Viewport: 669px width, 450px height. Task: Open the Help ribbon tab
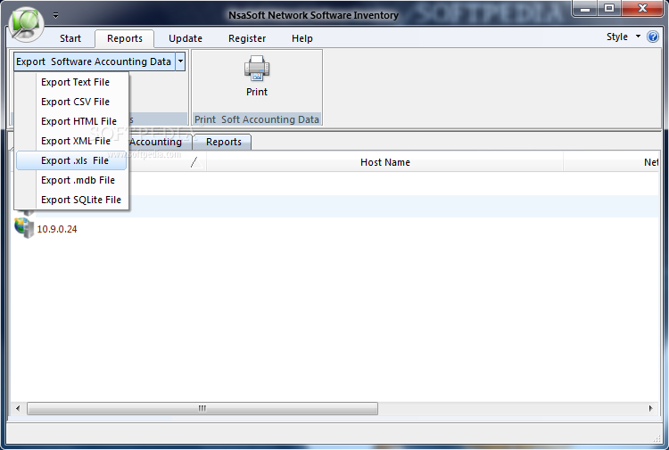click(302, 38)
